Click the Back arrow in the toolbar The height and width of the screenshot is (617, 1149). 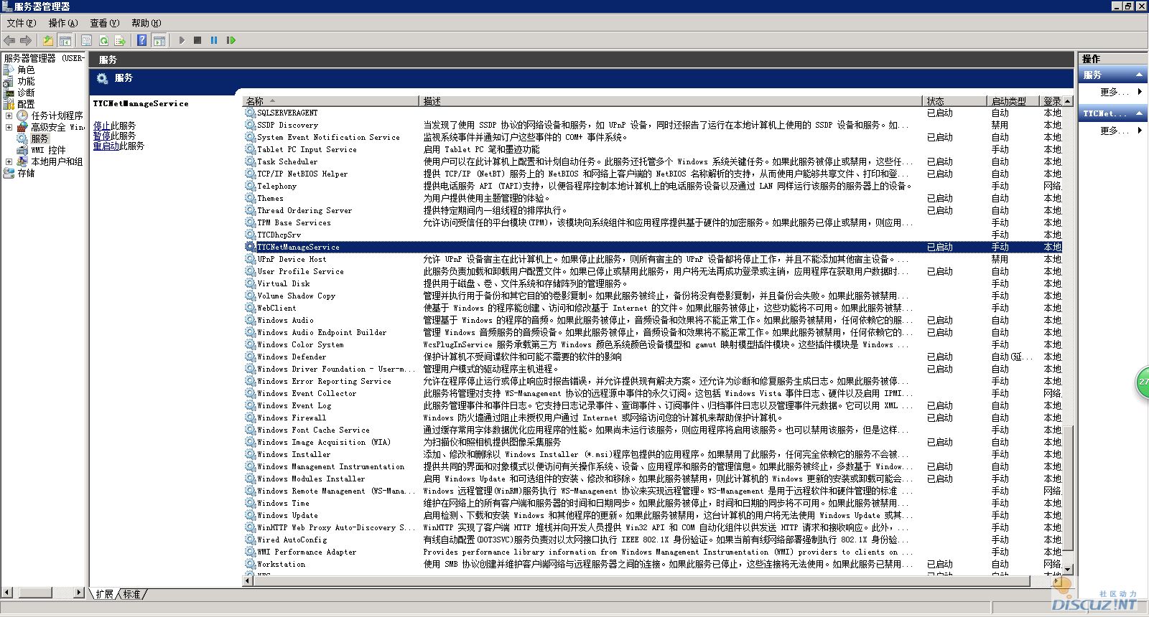click(x=9, y=40)
